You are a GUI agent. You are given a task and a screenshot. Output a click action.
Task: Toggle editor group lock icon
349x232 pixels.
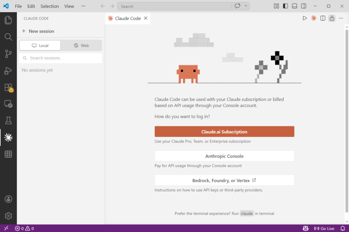click(x=332, y=18)
